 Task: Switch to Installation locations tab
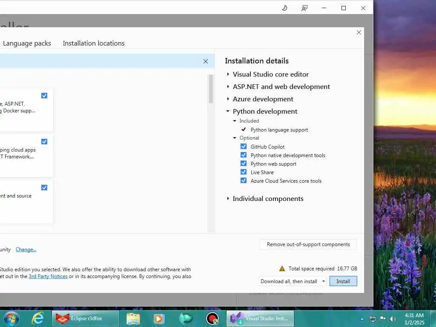coord(94,43)
